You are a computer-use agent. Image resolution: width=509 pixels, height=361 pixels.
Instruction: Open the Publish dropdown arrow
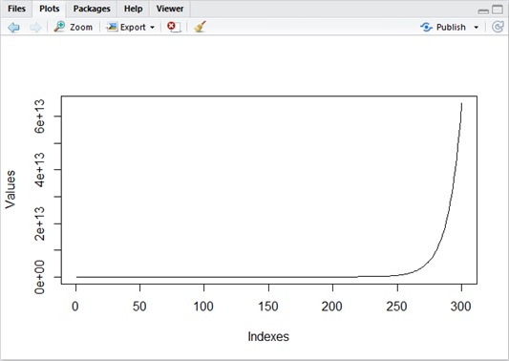pyautogui.click(x=477, y=28)
